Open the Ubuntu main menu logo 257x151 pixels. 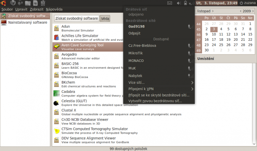point(3,3)
